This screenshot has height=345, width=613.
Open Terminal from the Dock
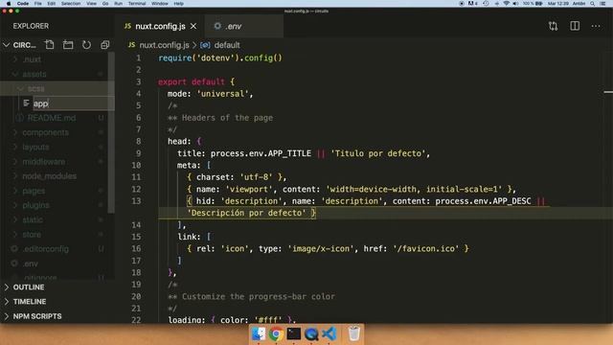coord(294,333)
